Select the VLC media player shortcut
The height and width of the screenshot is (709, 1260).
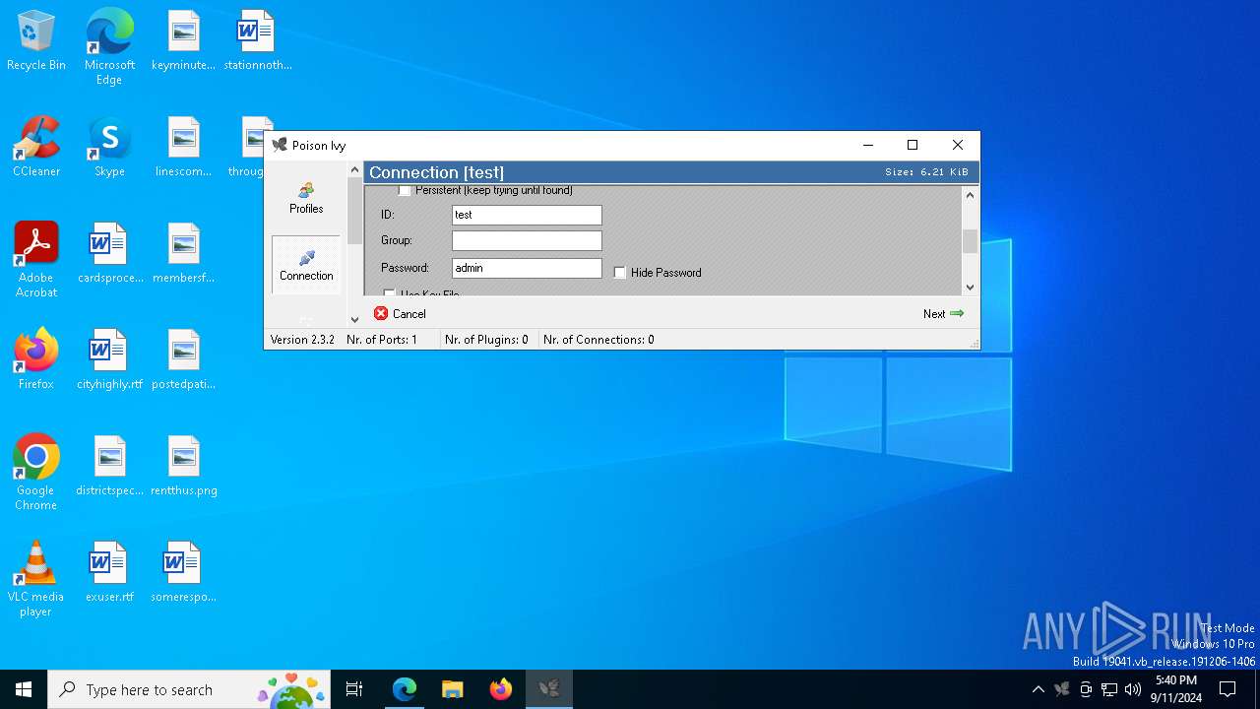36,579
